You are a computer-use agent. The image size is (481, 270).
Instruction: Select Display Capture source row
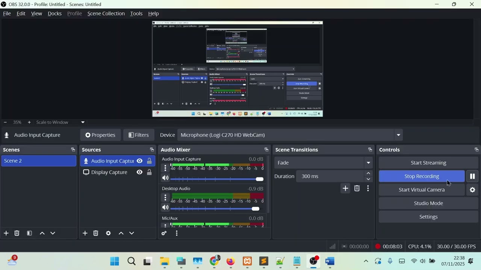coord(117,172)
